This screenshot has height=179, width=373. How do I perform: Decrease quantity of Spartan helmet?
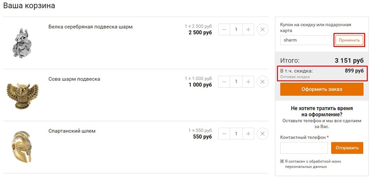[x=224, y=133]
